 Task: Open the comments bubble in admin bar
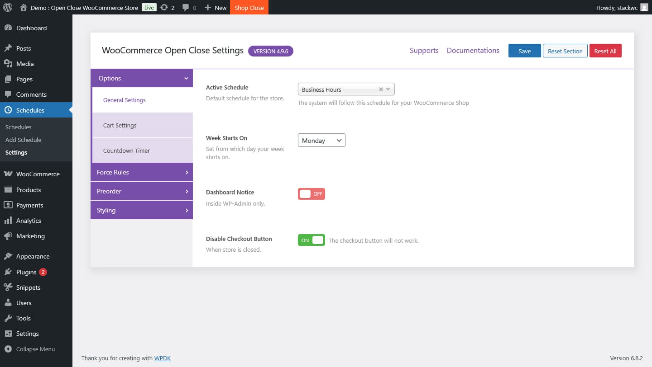pos(186,8)
